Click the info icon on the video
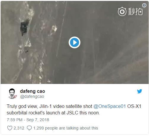This screenshot has width=149, height=136. tap(144, 5)
